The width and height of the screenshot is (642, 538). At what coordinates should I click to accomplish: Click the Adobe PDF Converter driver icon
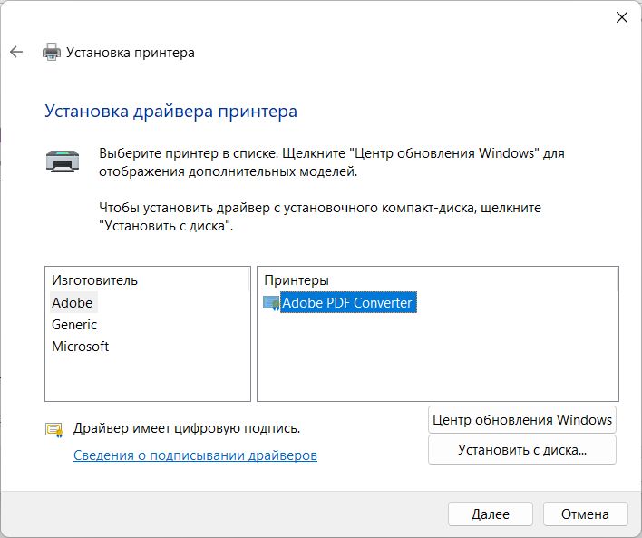[271, 303]
